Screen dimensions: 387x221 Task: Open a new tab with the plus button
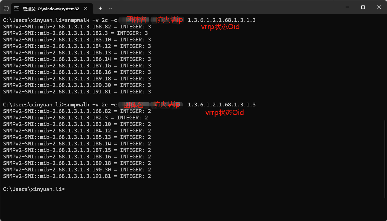tap(100, 8)
